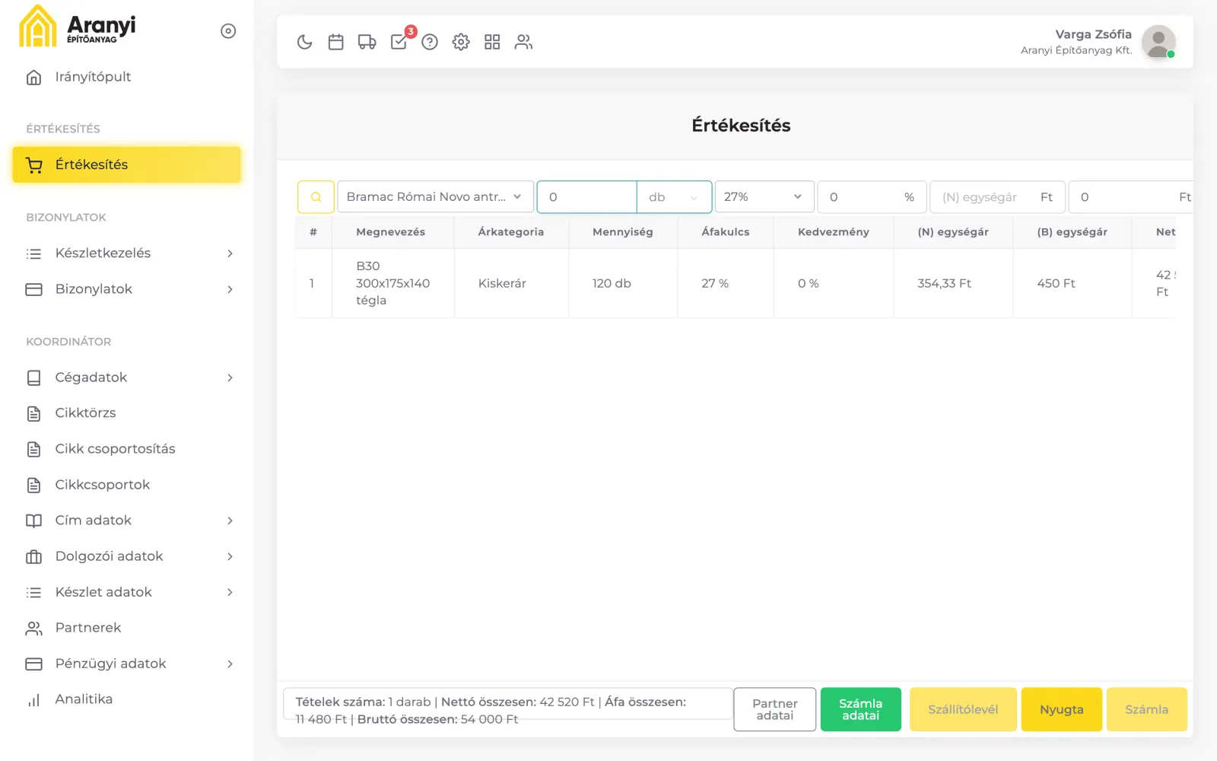This screenshot has height=761, width=1217.
Task: Open the db unit dropdown
Action: pyautogui.click(x=674, y=197)
